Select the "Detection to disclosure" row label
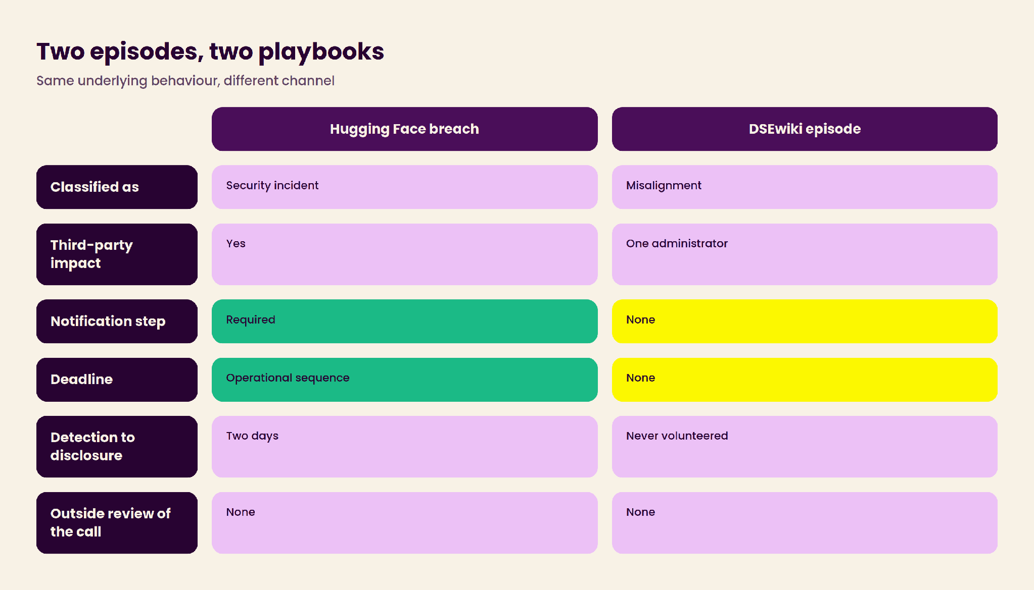This screenshot has height=590, width=1034. coord(117,447)
